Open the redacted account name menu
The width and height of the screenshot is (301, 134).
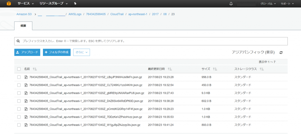click(246, 4)
